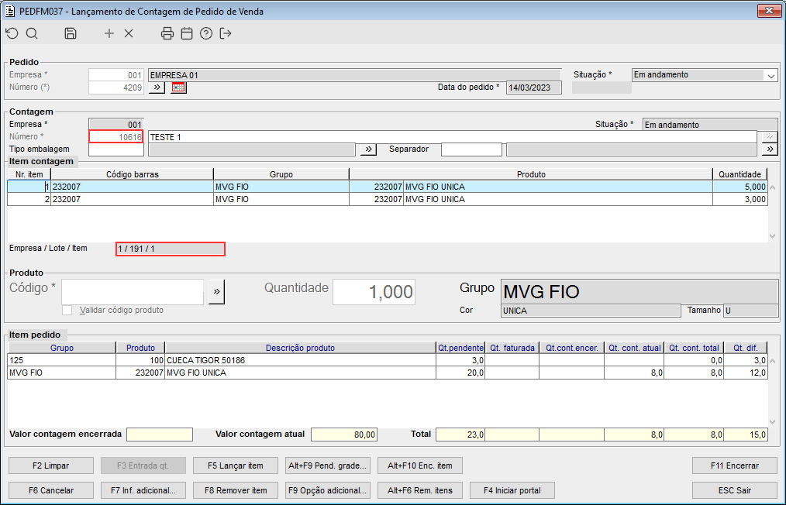Viewport: 786px width, 505px height.
Task: Click the exit arrow toolbar icon
Action: (x=226, y=33)
